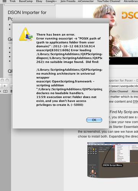The width and height of the screenshot is (138, 191).
Task: Click the execution error Folder does not exist text
Action: (67, 101)
